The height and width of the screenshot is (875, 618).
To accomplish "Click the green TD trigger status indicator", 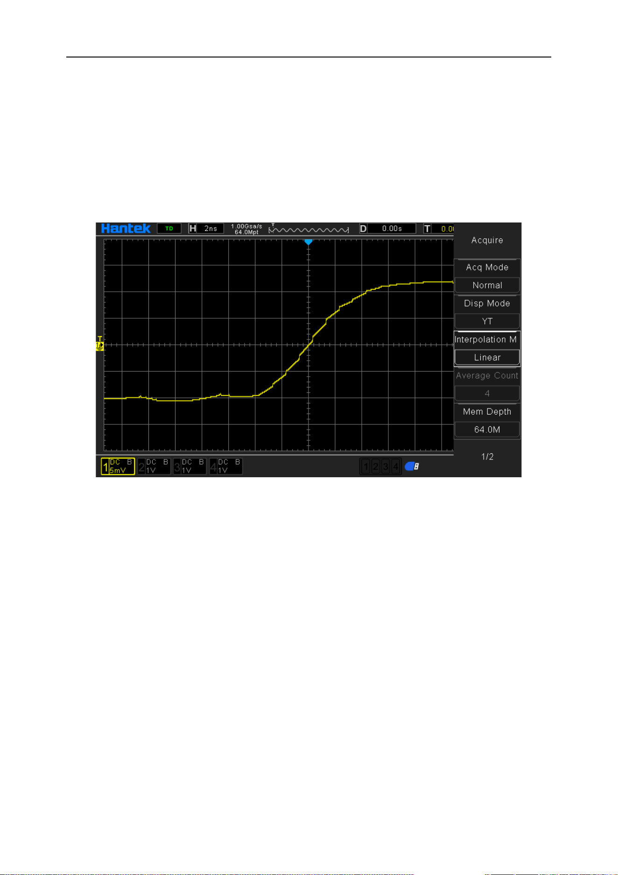I will click(x=169, y=229).
